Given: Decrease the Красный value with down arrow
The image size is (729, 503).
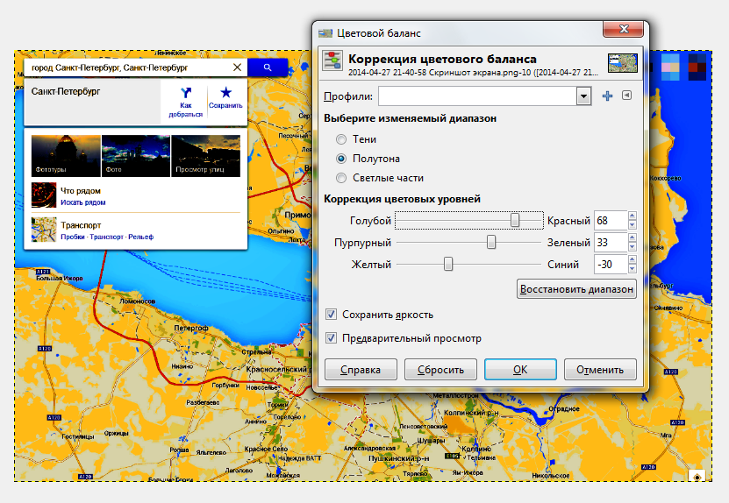Looking at the screenshot, I should coord(632,225).
